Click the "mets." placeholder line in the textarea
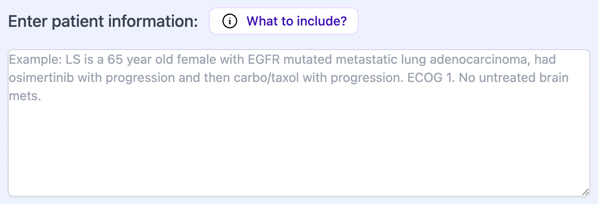Image resolution: width=598 pixels, height=204 pixels. [25, 96]
